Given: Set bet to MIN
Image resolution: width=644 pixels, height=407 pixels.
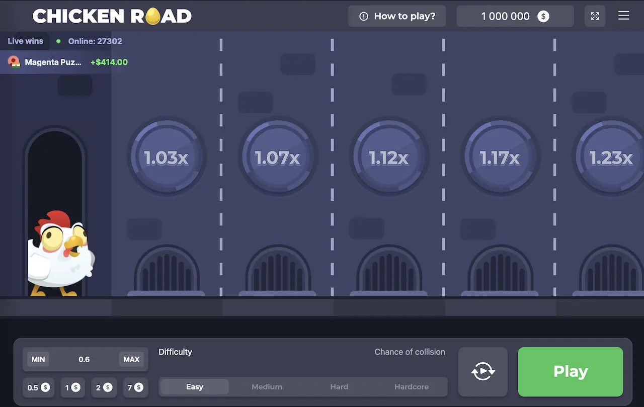Looking at the screenshot, I should (38, 359).
